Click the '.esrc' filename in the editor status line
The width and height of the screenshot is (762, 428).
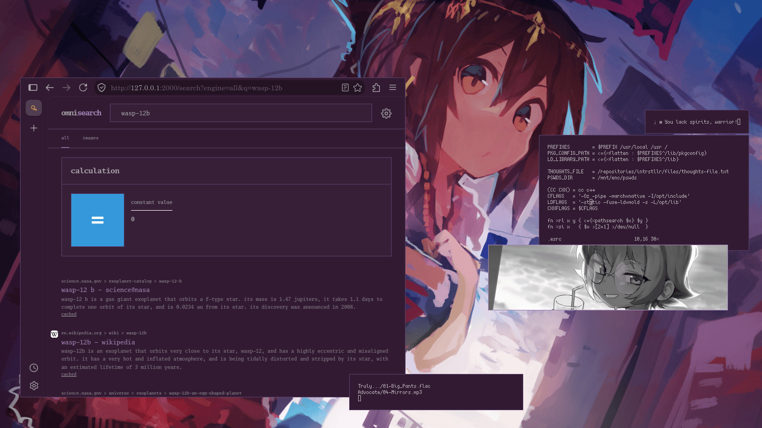pyautogui.click(x=554, y=239)
